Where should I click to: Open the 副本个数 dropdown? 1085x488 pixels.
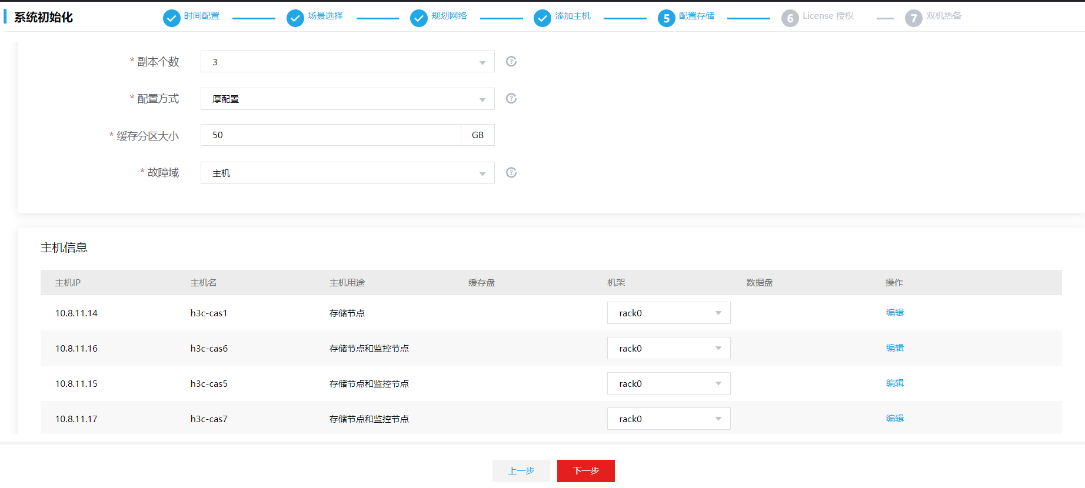pyautogui.click(x=347, y=62)
